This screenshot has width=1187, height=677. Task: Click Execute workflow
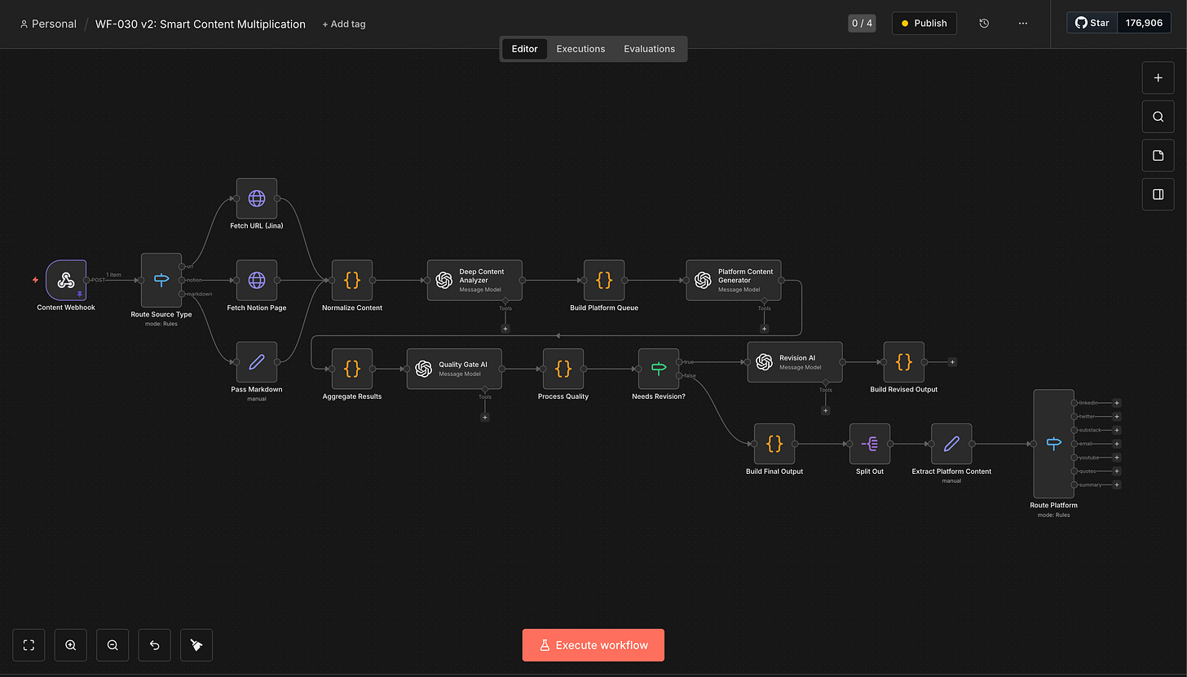593,644
